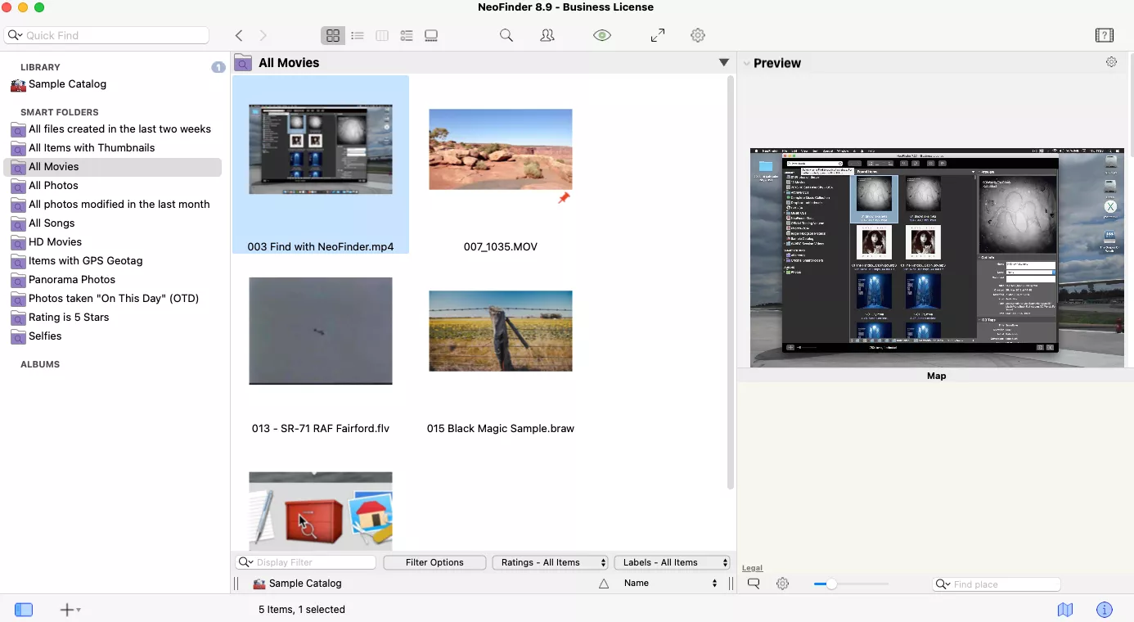Open the map gear settings

pyautogui.click(x=783, y=584)
